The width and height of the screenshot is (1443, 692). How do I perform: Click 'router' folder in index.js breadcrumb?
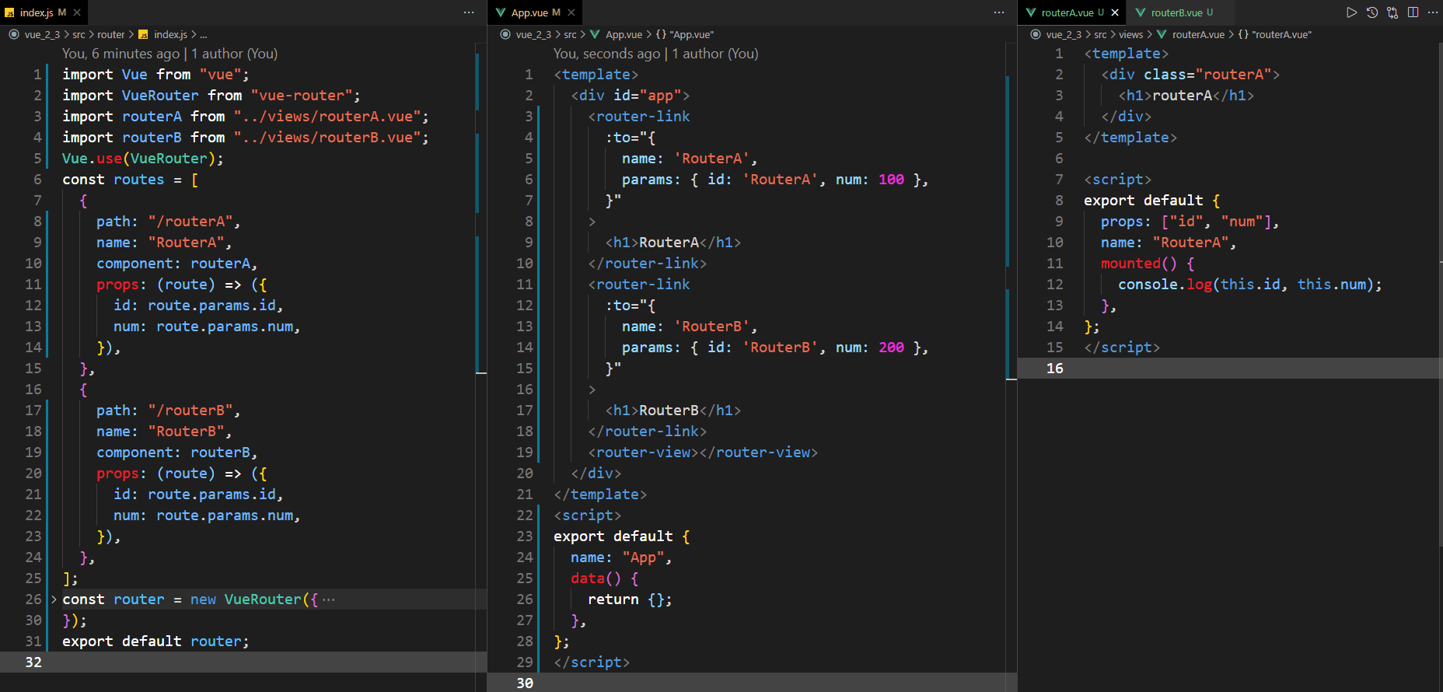click(110, 34)
